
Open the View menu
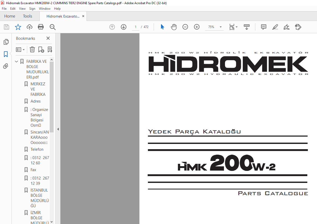point(22,9)
